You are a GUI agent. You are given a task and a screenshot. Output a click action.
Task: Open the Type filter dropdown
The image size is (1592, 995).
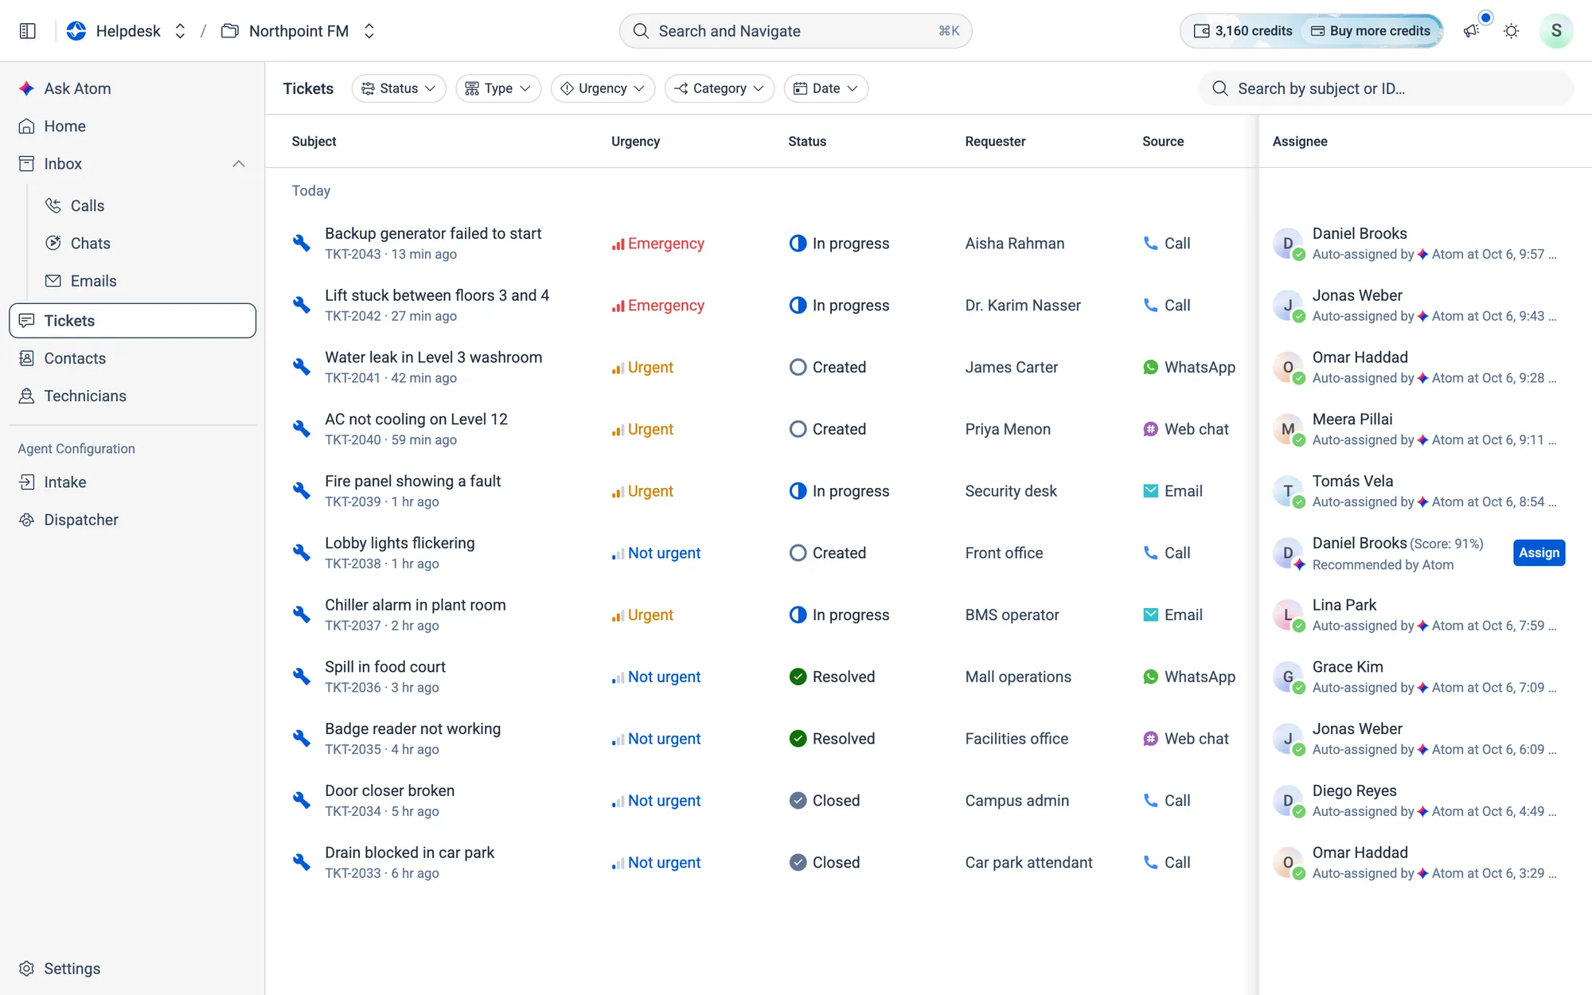point(498,88)
